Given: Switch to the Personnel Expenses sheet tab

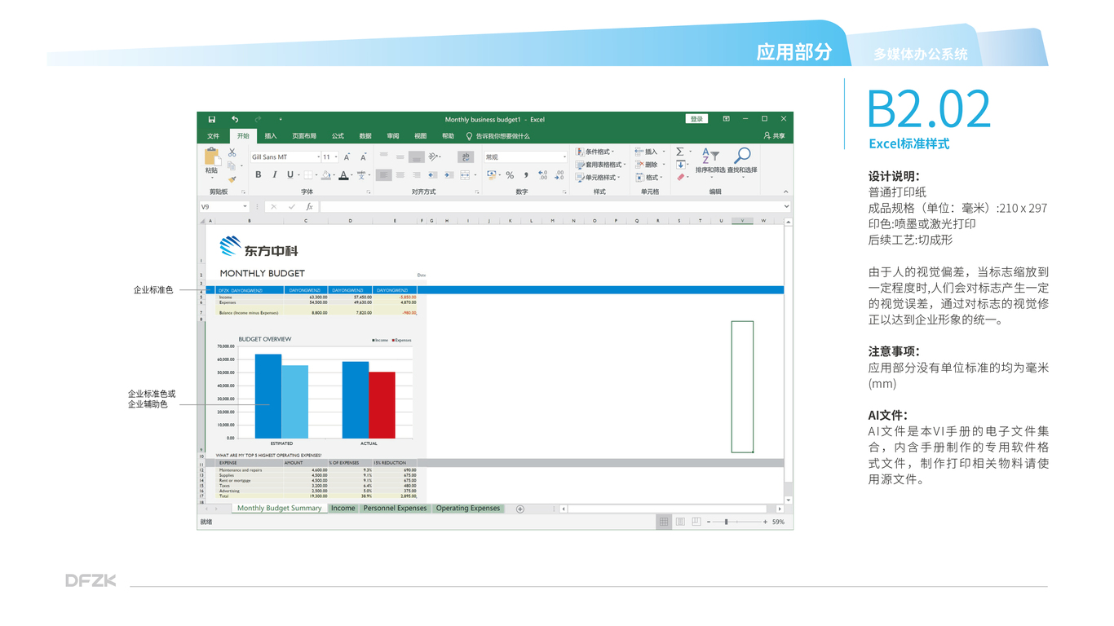Looking at the screenshot, I should (x=396, y=508).
